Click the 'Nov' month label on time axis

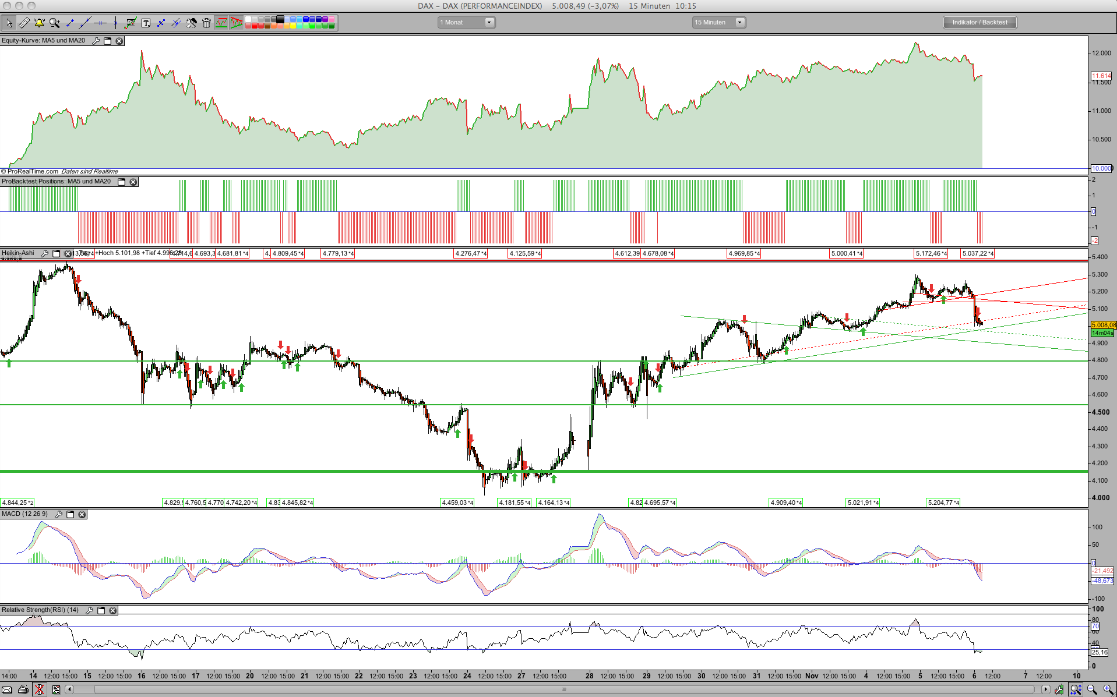[x=812, y=676]
